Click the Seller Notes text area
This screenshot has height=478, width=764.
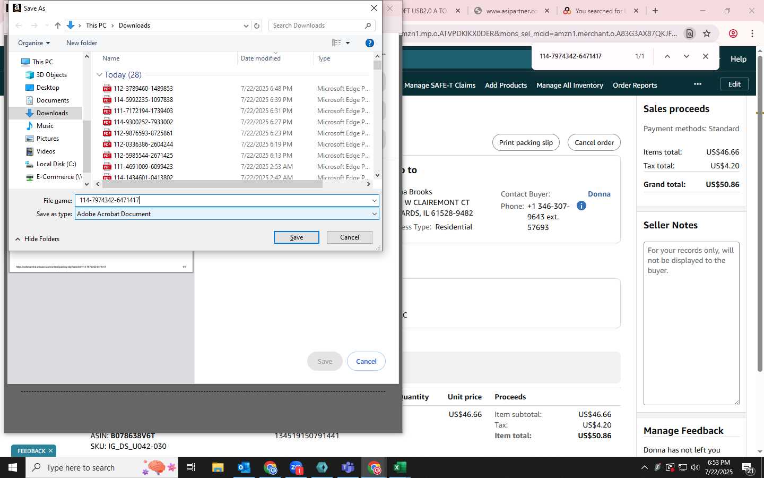pos(691,323)
